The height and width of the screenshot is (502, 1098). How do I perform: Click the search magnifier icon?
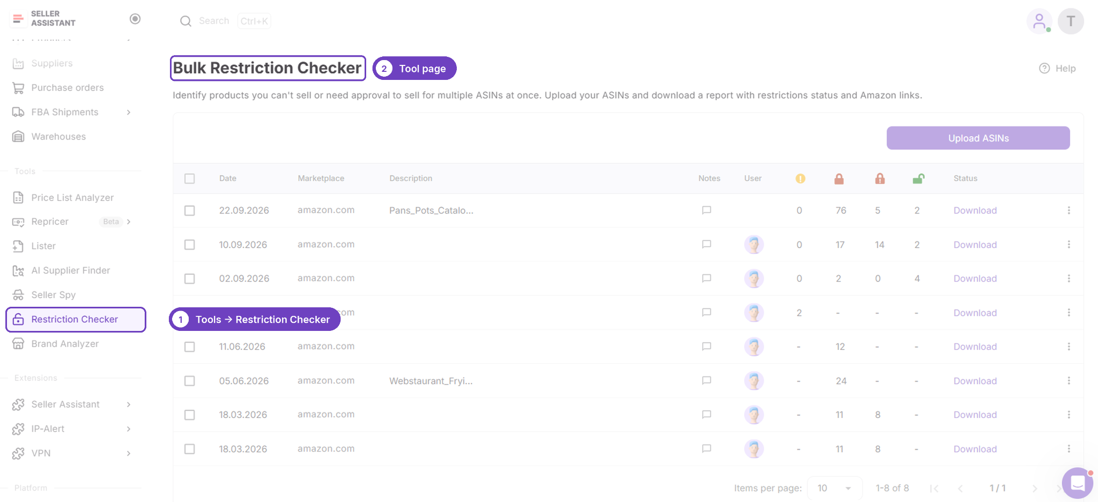[x=186, y=21]
